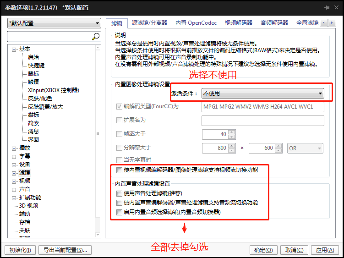Viewport: 344px width, 258px height.
Task: Toggle 启用内置音频选择滤镜 checkbox
Action: point(120,212)
